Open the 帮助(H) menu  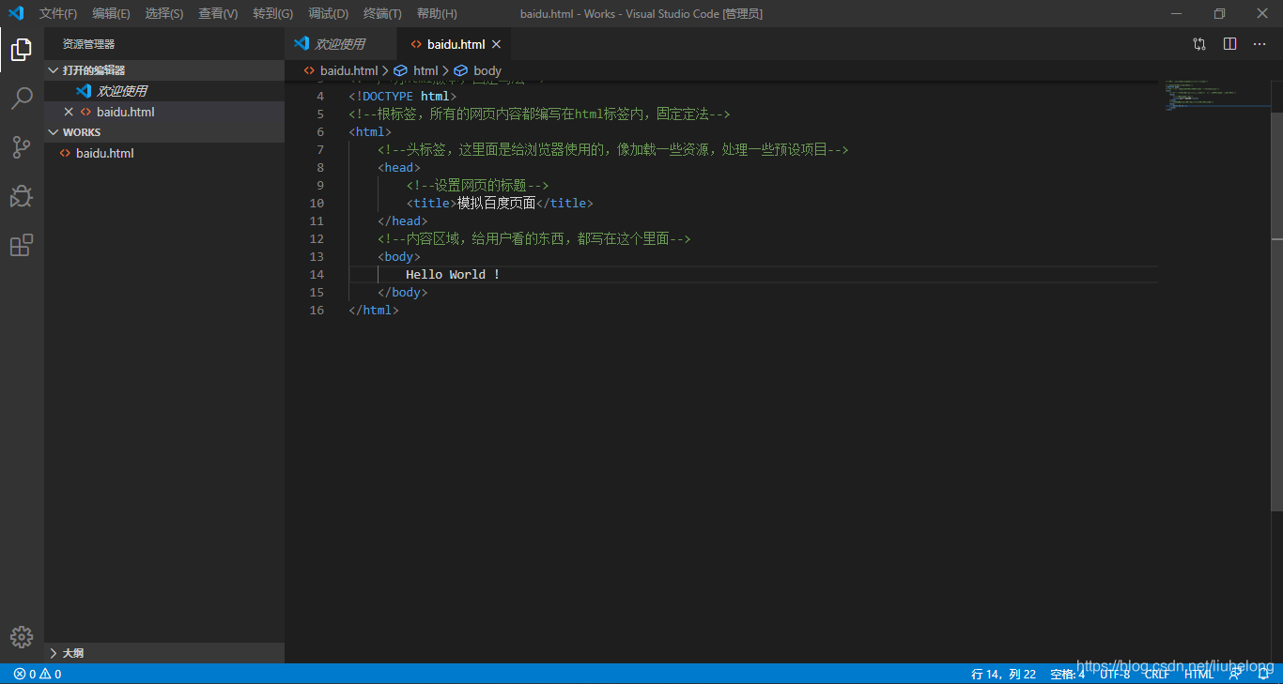[437, 13]
